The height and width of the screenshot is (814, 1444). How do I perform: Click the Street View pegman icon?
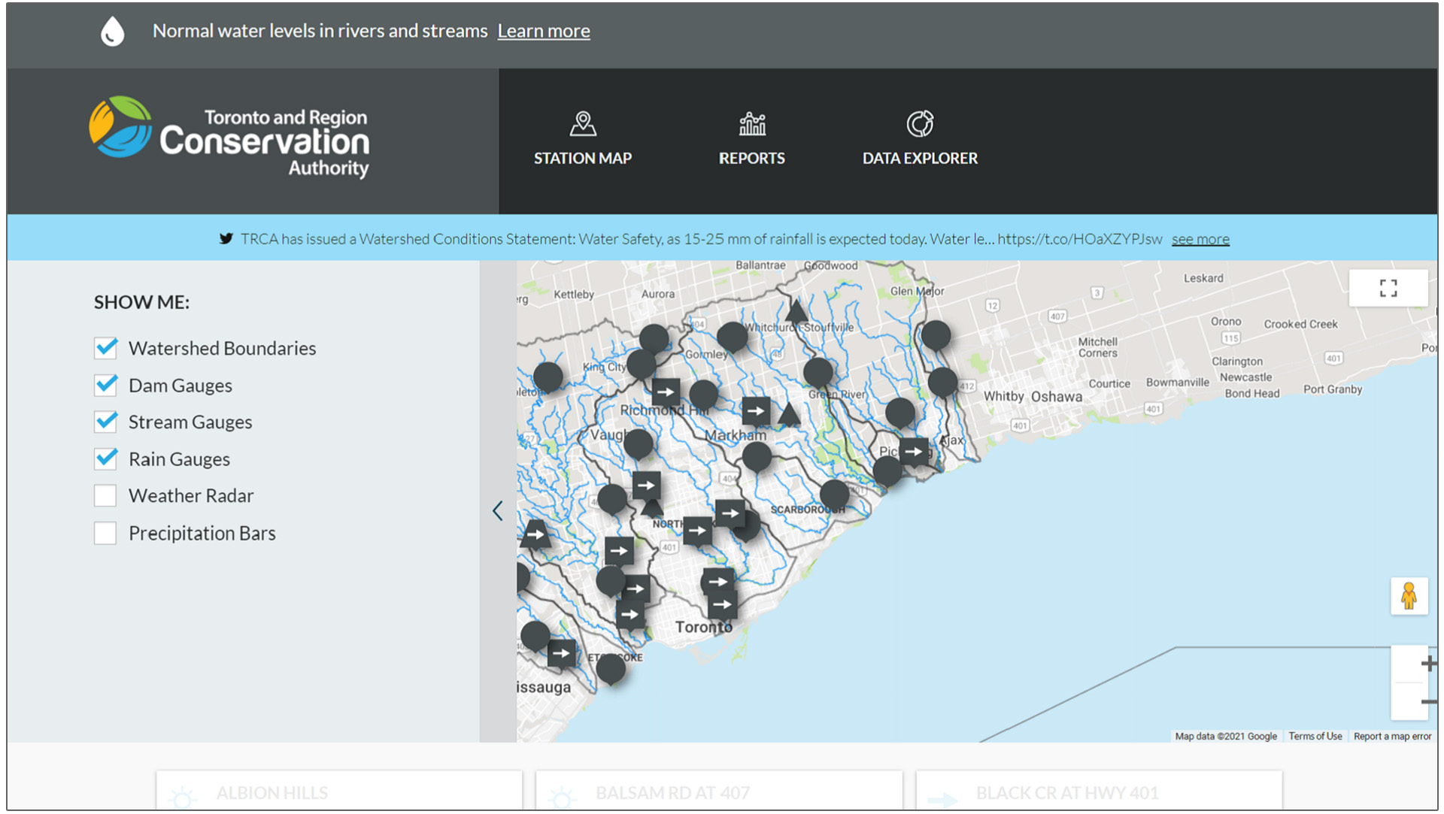1409,596
